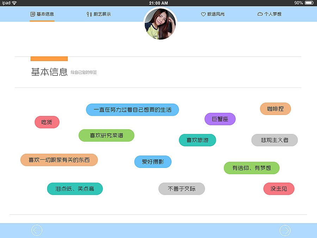The height and width of the screenshot is (238, 317).
Task: Click the heart icon beside 旅途风光
Action: click(x=203, y=14)
